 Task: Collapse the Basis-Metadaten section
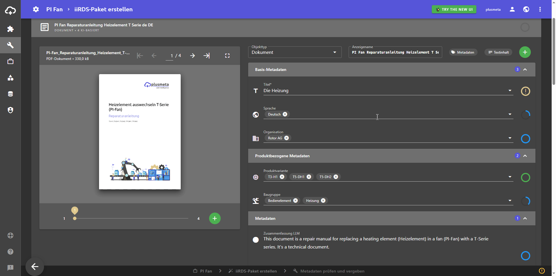coord(525,70)
